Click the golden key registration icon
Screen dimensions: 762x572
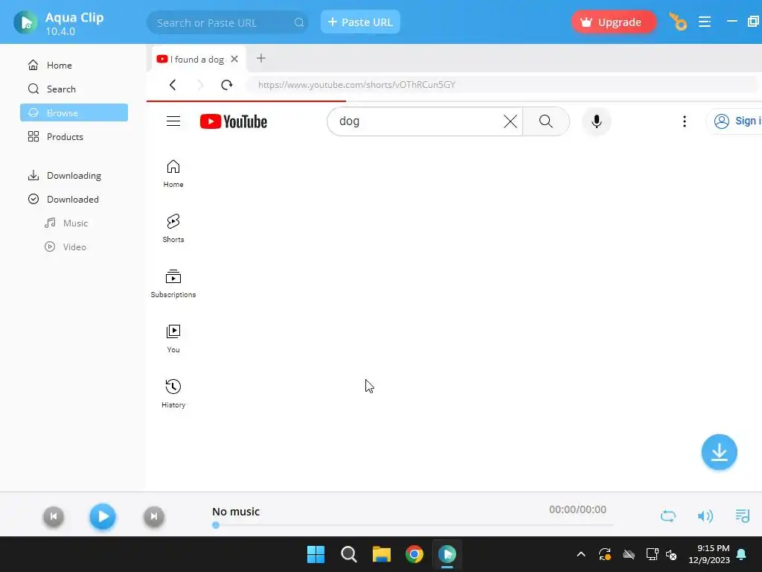tap(678, 22)
